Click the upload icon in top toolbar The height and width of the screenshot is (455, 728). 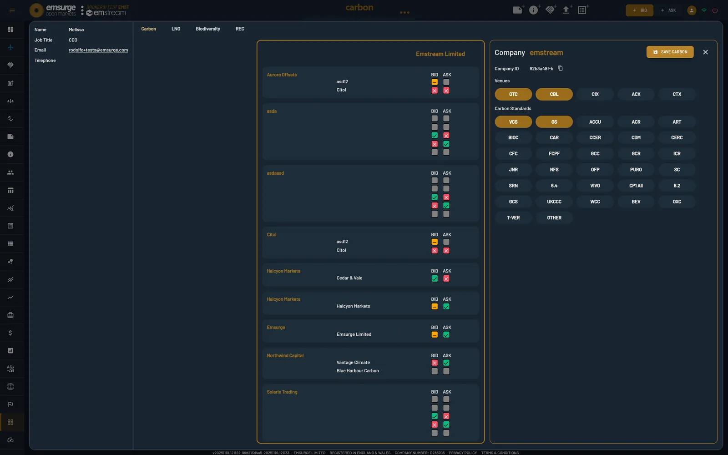click(x=566, y=10)
